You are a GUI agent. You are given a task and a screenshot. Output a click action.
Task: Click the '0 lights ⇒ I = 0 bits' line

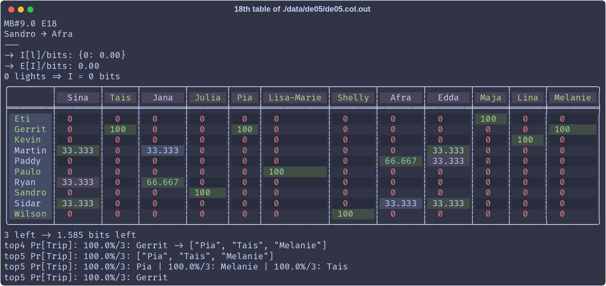62,76
